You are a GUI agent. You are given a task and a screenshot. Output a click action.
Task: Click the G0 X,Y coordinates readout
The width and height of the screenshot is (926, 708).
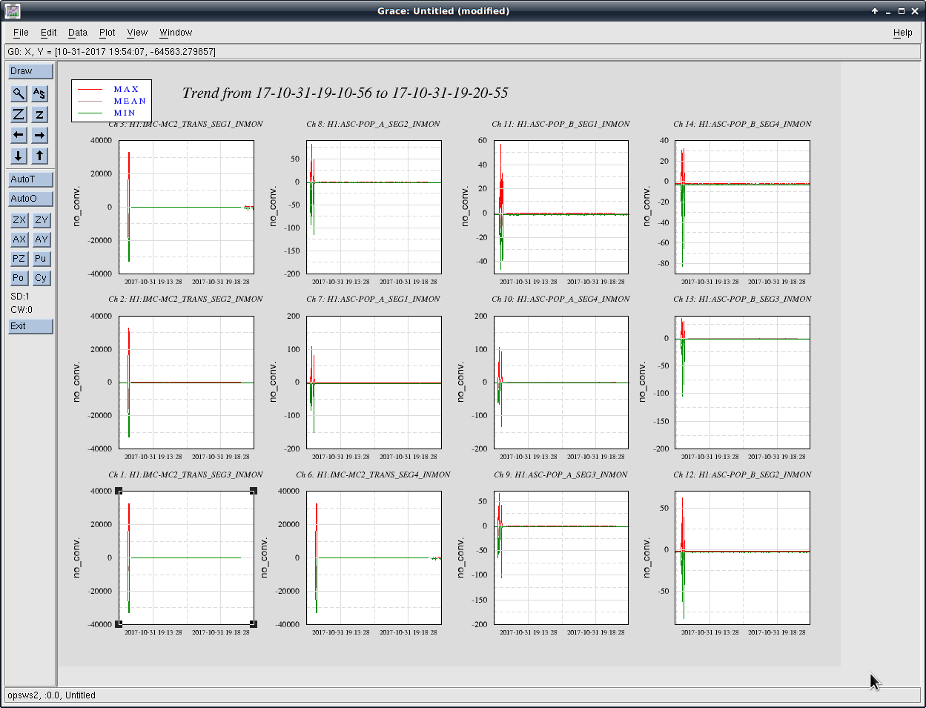click(111, 52)
